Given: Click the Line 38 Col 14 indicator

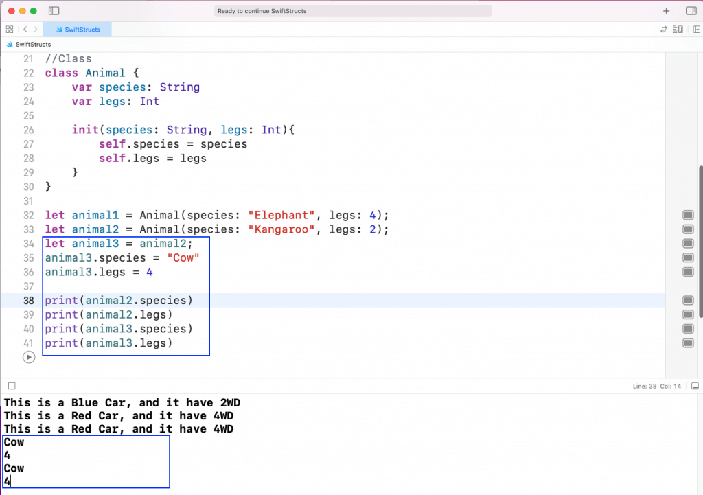Looking at the screenshot, I should point(657,387).
